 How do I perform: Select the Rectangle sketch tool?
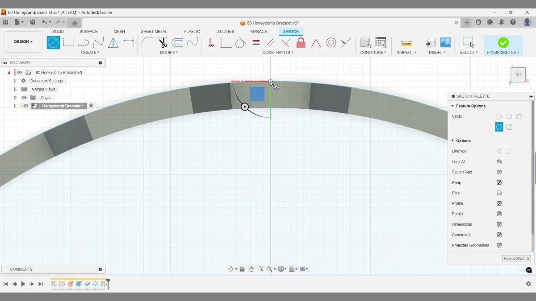68,42
